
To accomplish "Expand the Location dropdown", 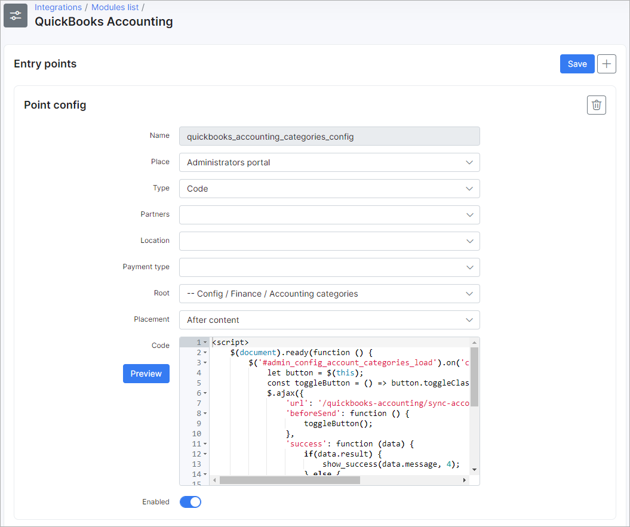I will 330,241.
